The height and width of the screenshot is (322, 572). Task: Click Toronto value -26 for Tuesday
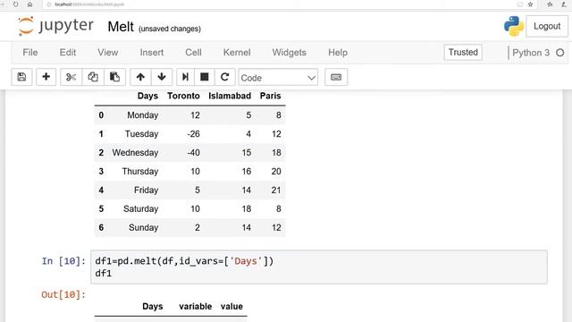click(x=193, y=134)
